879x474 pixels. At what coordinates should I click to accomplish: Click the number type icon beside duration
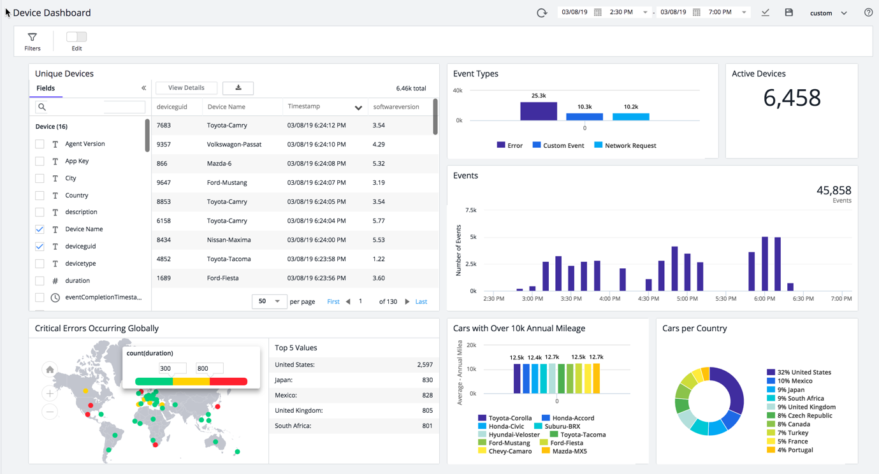pos(55,280)
